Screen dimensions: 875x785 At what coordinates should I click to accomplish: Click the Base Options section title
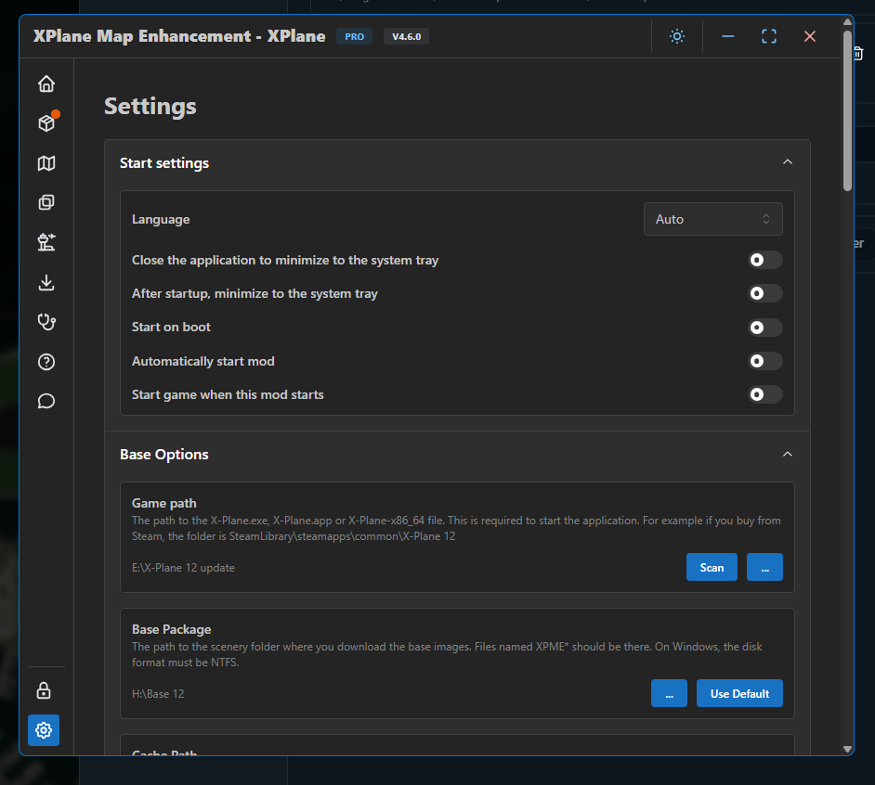point(164,455)
